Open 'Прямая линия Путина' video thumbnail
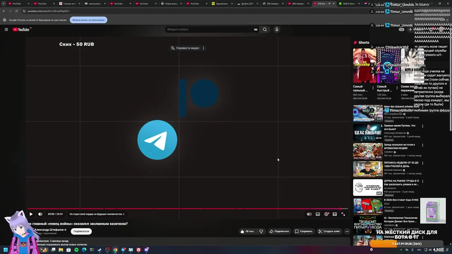This screenshot has height=254, width=452. click(368, 132)
